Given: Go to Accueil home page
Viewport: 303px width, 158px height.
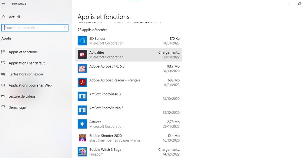Looking at the screenshot, I should tap(14, 17).
